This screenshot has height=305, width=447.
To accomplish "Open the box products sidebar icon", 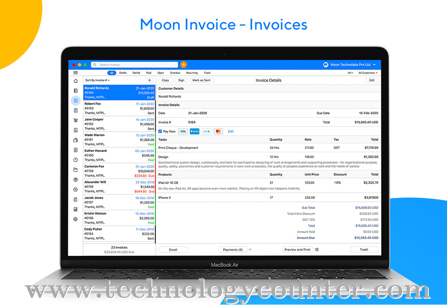I will pyautogui.click(x=75, y=180).
